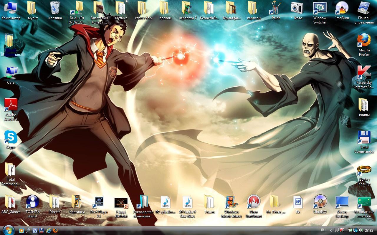Launch Windows Movie Maker shortcut

click(x=232, y=206)
